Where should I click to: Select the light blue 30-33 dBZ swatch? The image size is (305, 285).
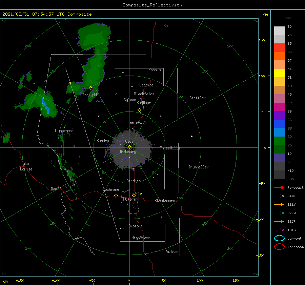tap(279, 132)
